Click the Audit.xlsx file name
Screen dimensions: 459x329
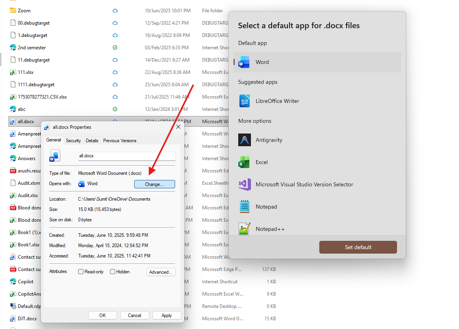point(28,195)
